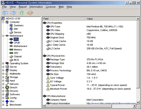Collapse the Computer tree node
The height and width of the screenshot is (109, 141).
tap(3, 22)
